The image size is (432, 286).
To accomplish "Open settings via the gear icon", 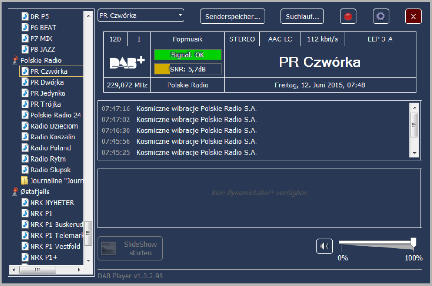I will [x=381, y=16].
